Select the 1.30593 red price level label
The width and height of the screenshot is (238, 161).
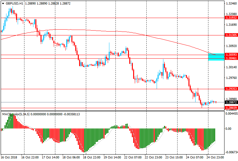click(x=231, y=54)
